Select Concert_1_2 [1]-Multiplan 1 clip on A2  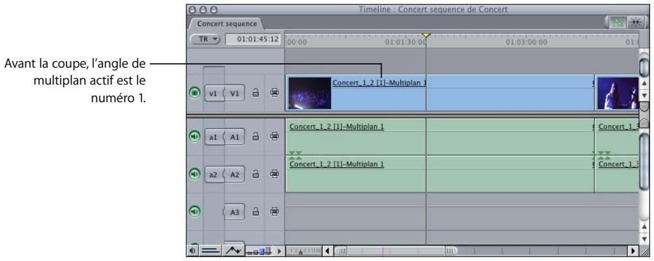[439, 174]
